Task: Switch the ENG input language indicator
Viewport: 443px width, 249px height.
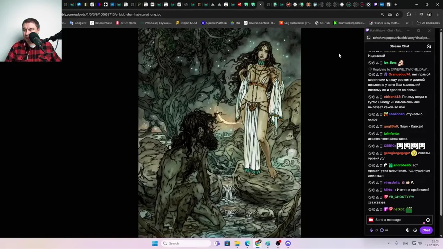Action: pyautogui.click(x=405, y=243)
